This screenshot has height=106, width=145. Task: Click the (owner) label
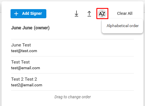point(42,28)
